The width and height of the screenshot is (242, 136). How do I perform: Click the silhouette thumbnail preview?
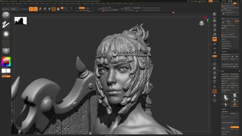point(21,21)
